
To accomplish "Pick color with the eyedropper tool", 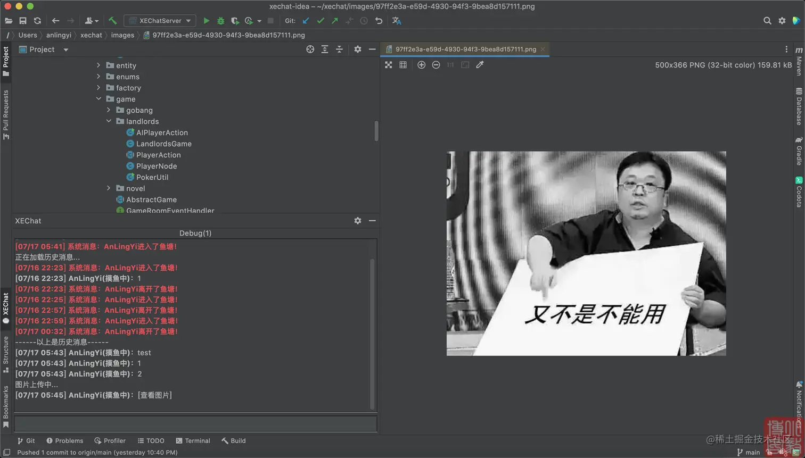I will coord(480,65).
